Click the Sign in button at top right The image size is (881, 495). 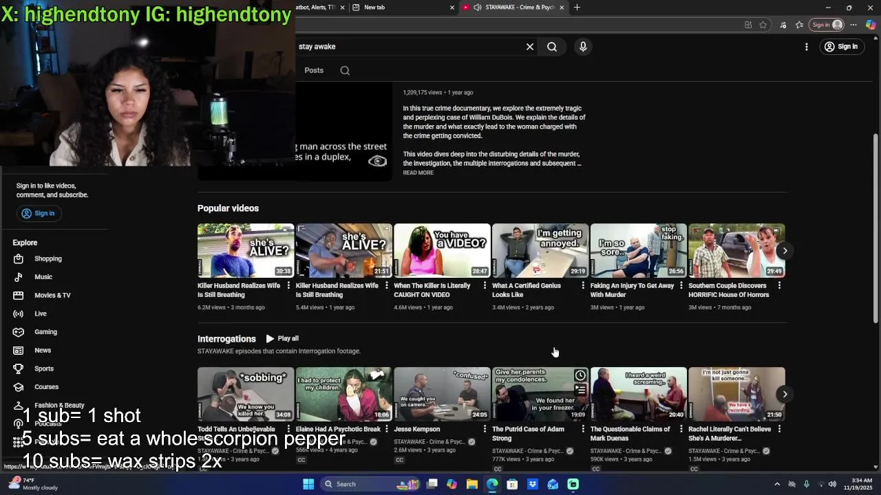click(x=841, y=47)
